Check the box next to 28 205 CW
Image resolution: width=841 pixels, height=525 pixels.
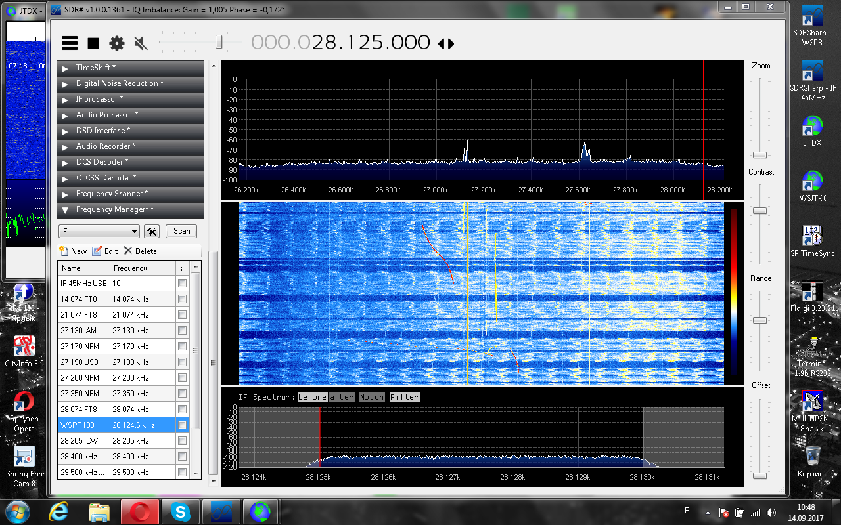click(x=182, y=441)
